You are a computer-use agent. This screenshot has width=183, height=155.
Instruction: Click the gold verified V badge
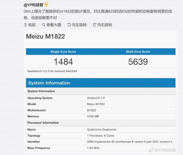pos(46,5)
